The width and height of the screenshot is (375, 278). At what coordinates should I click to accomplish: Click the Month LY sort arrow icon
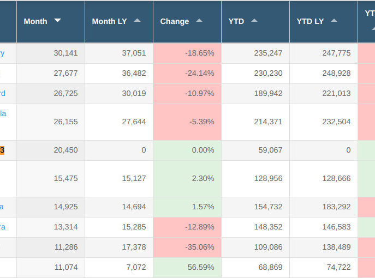[137, 20]
